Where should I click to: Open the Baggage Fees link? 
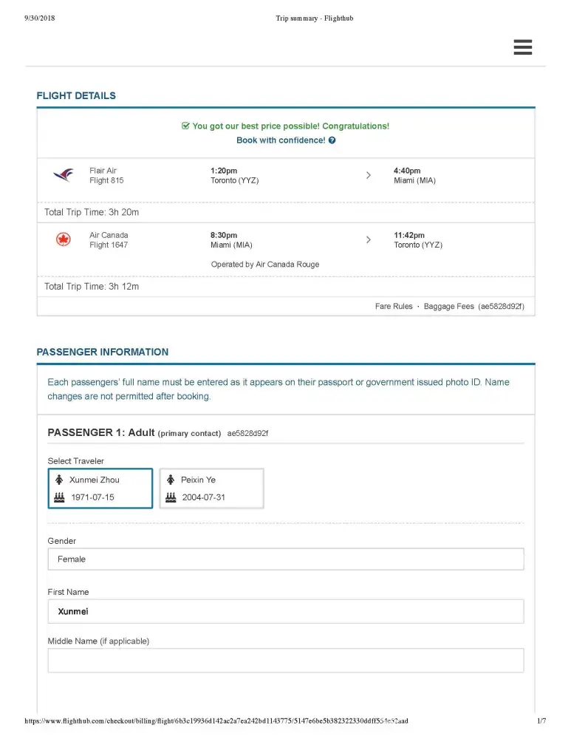click(448, 307)
